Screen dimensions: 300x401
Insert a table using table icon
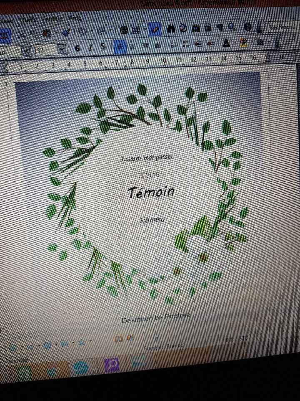point(136,30)
